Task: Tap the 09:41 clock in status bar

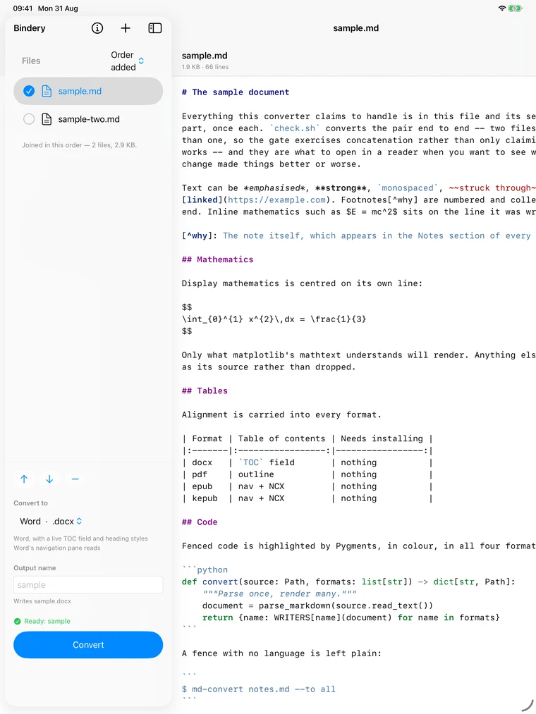Action: tap(23, 8)
